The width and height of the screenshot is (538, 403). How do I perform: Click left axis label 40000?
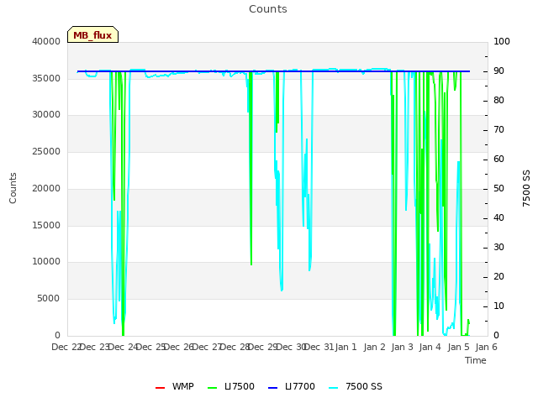pos(46,41)
